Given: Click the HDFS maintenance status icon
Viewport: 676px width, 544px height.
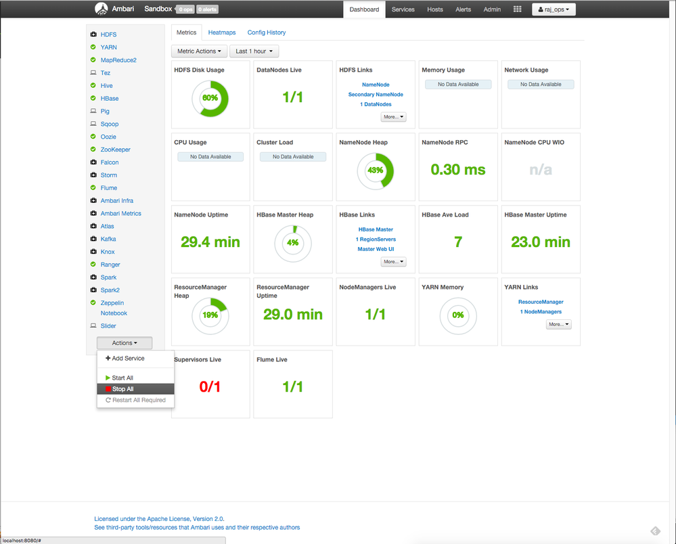Looking at the screenshot, I should (x=93, y=35).
